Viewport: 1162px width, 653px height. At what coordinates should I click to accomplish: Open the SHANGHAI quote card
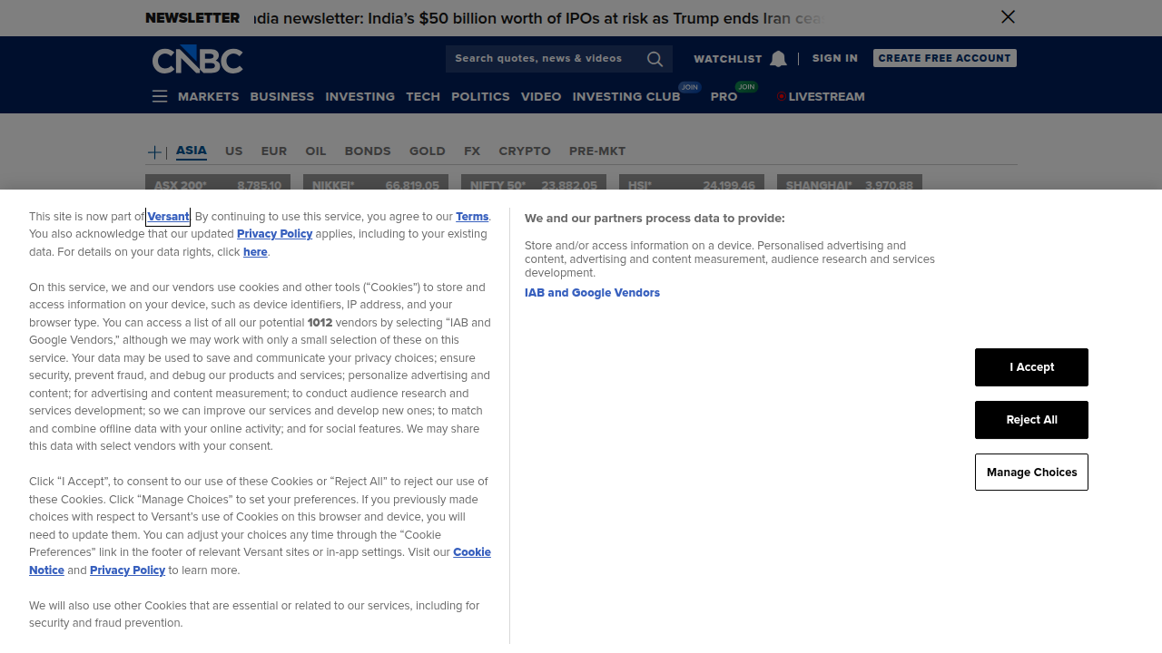(x=850, y=183)
